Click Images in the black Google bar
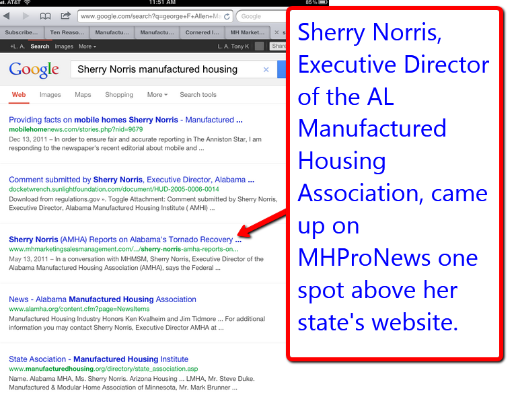 64,46
